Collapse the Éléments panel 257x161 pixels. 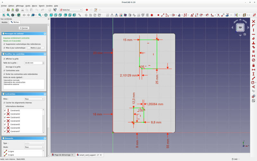point(45,138)
